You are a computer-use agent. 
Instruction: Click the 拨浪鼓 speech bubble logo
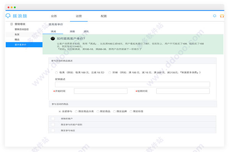(8, 16)
